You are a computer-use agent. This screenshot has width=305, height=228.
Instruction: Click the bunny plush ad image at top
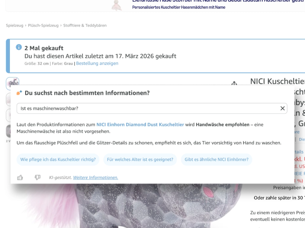[117, 5]
